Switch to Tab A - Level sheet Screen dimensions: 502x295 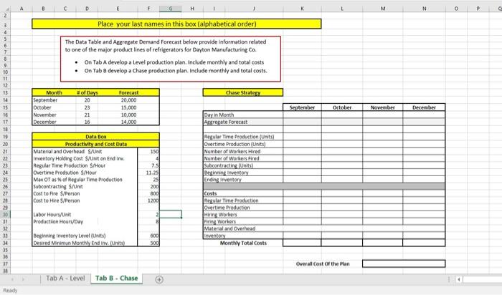pyautogui.click(x=65, y=278)
